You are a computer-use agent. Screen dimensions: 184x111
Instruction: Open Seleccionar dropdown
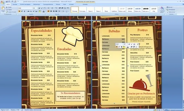171,12
